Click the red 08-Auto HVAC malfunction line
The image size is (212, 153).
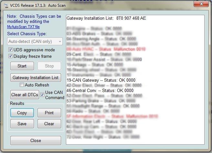point(106,49)
